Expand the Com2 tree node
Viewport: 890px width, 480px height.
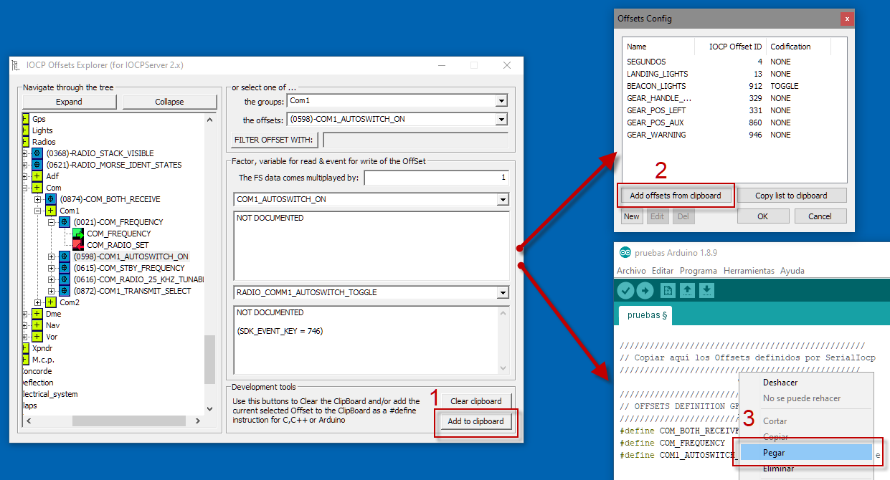[x=37, y=302]
